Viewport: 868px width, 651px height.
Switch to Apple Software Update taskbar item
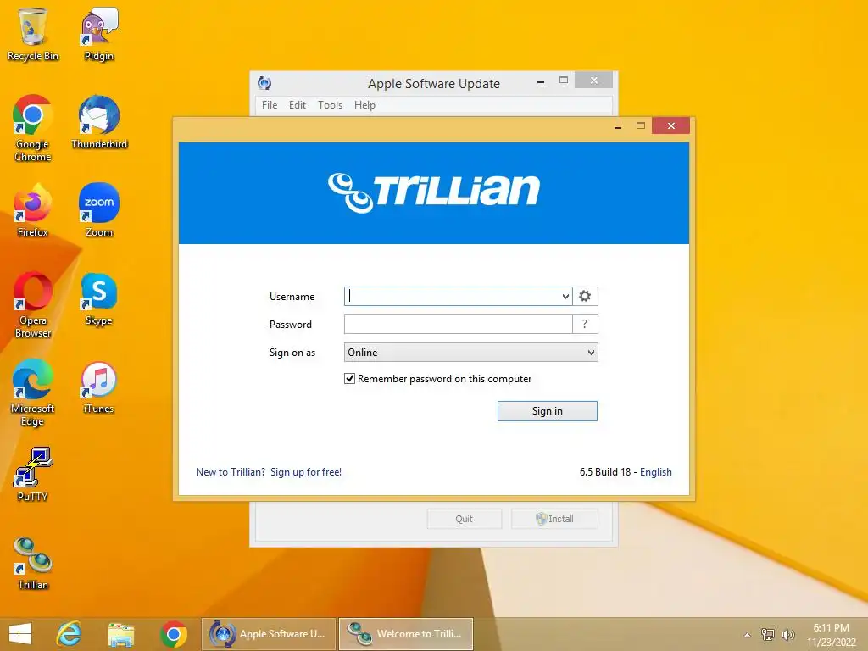[269, 634]
